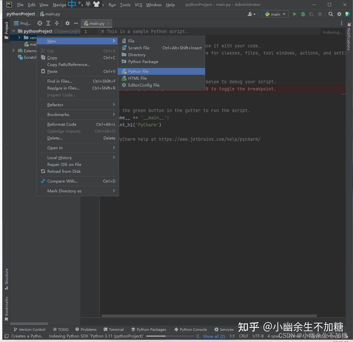This screenshot has height=342, width=353.
Task: Run the main script with the green Run icon
Action: tap(295, 14)
